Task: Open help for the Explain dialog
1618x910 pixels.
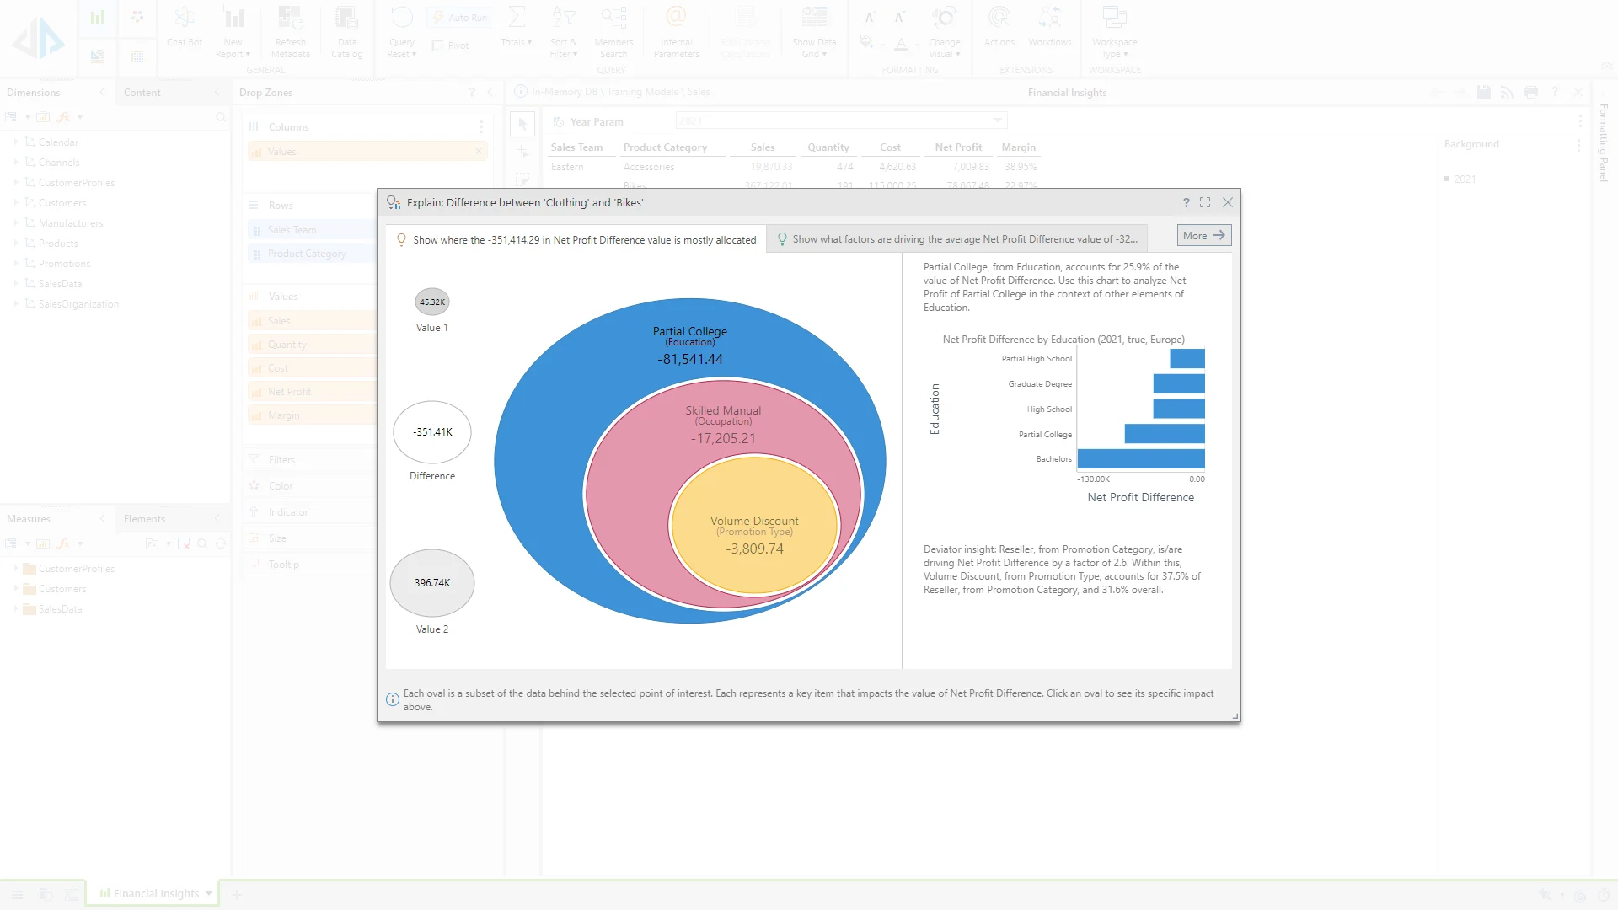Action: point(1186,203)
